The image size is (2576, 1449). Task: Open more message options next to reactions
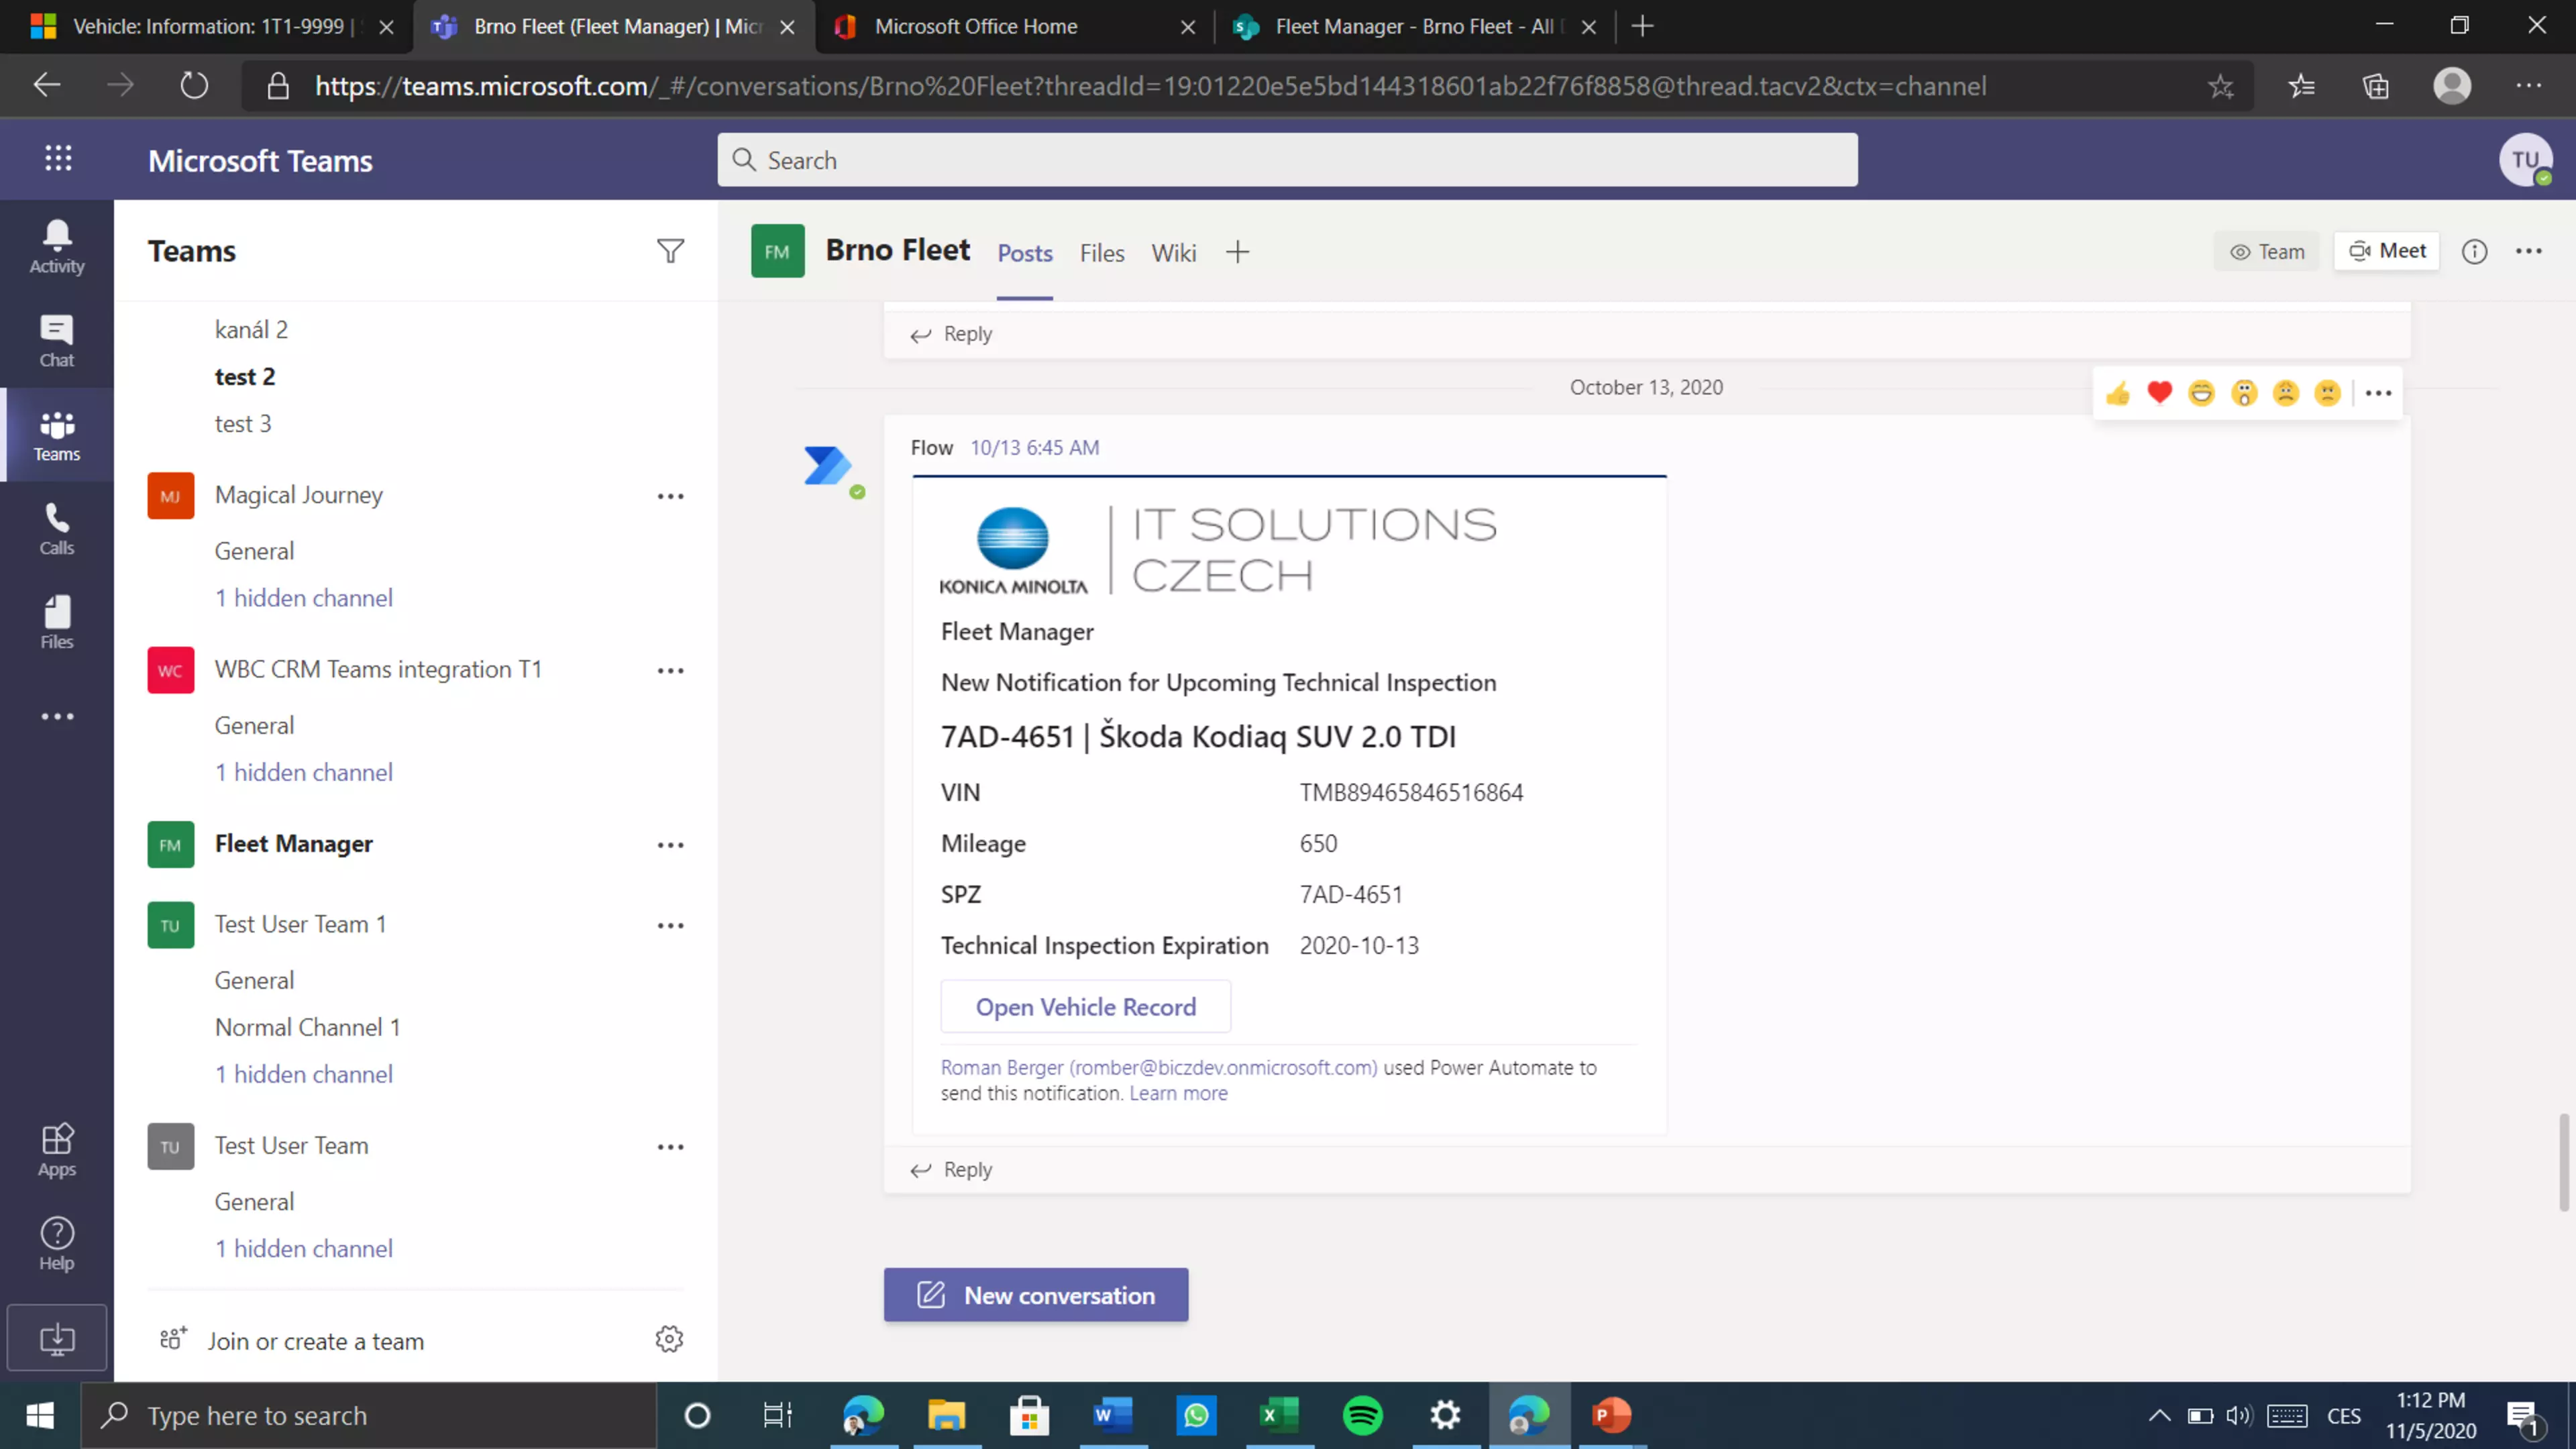[x=2379, y=393]
